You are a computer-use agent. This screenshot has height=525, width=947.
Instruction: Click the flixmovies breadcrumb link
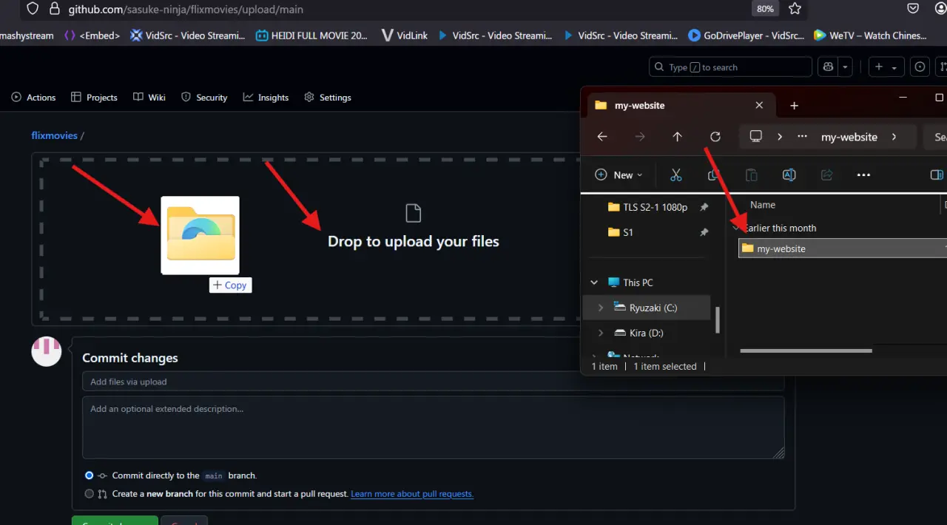[54, 136]
